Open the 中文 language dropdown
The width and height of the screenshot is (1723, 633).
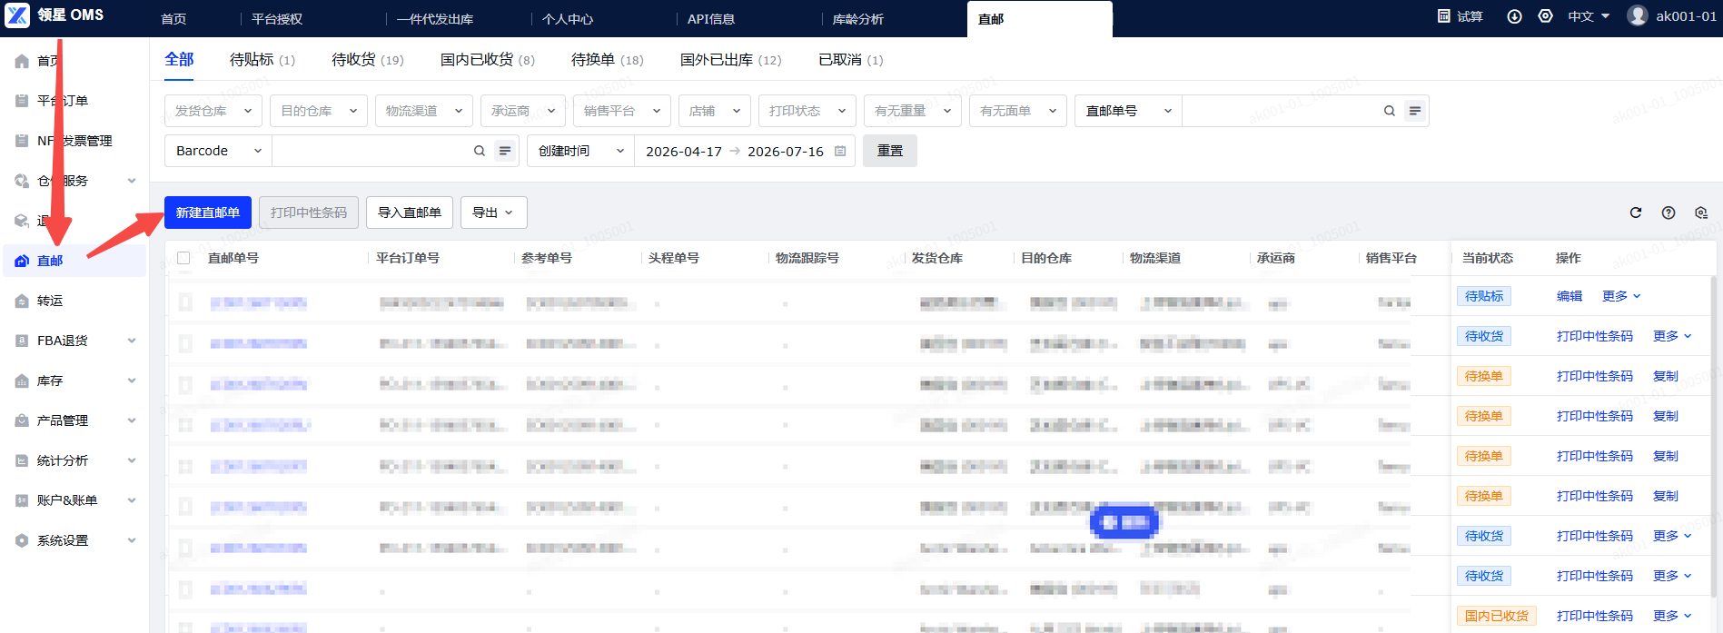[1589, 16]
